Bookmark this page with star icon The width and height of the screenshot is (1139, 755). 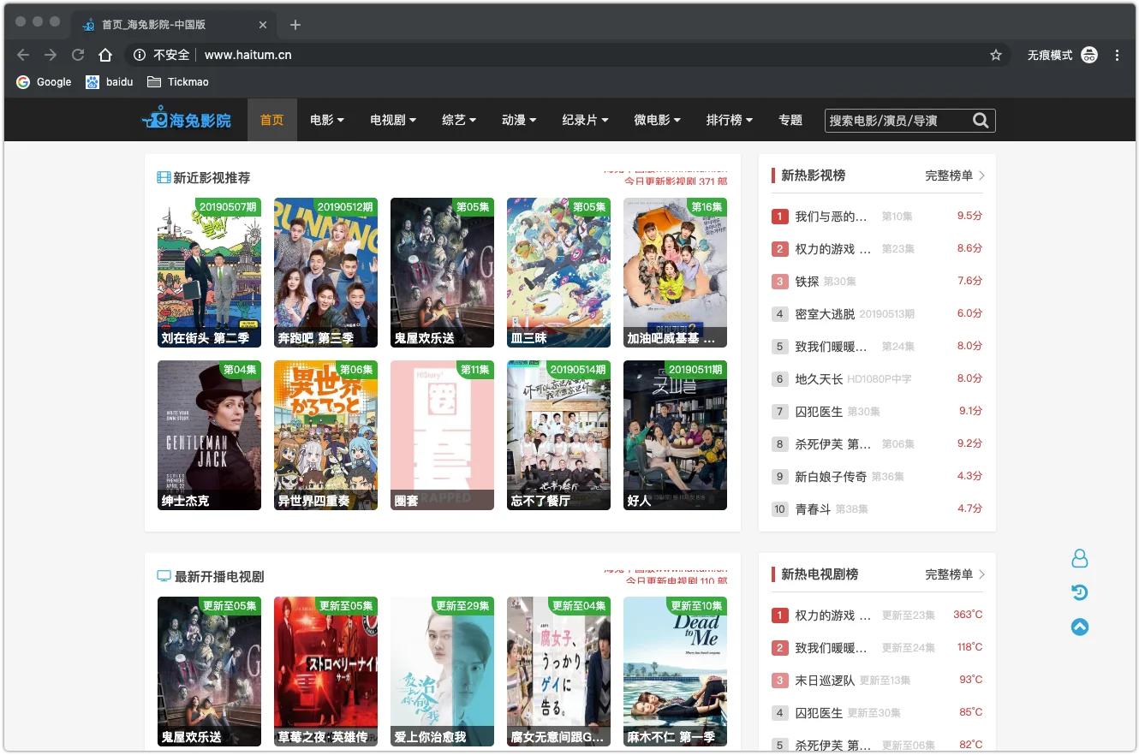(x=996, y=55)
